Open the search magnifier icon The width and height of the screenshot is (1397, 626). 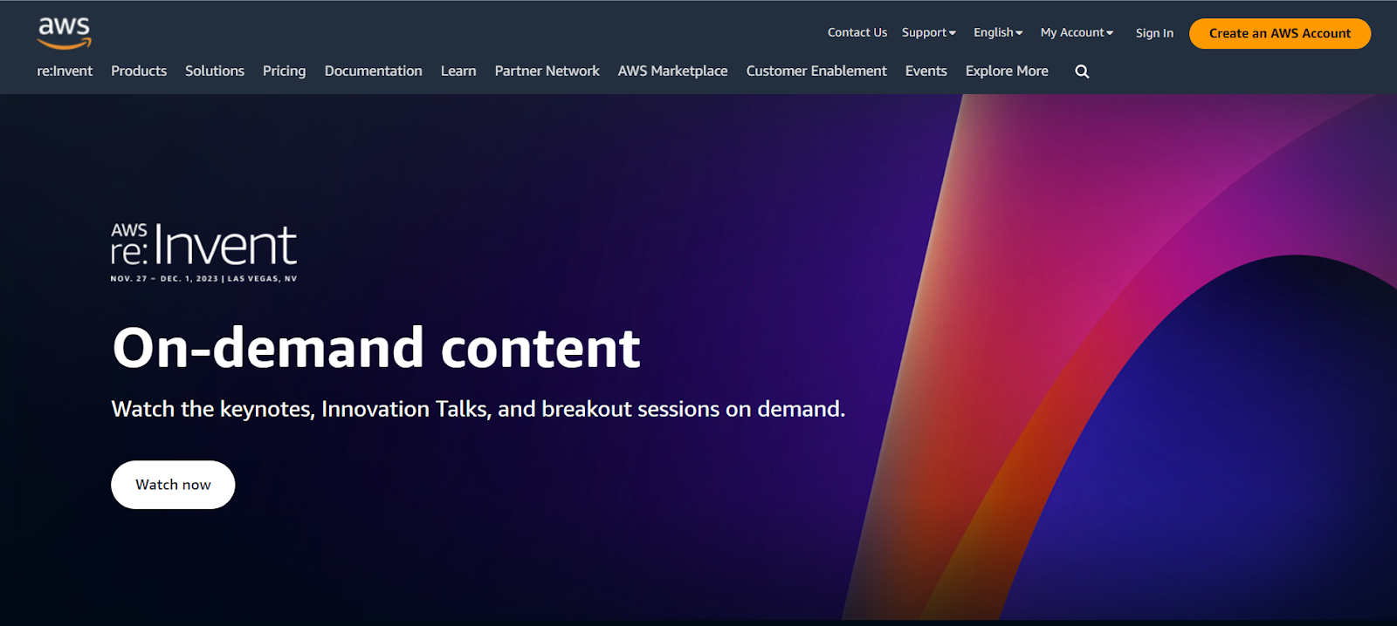(1082, 71)
